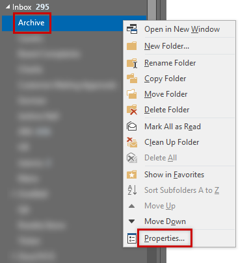Choose Move Down menu entry
Image resolution: width=249 pixels, height=263 pixels.
pyautogui.click(x=165, y=221)
